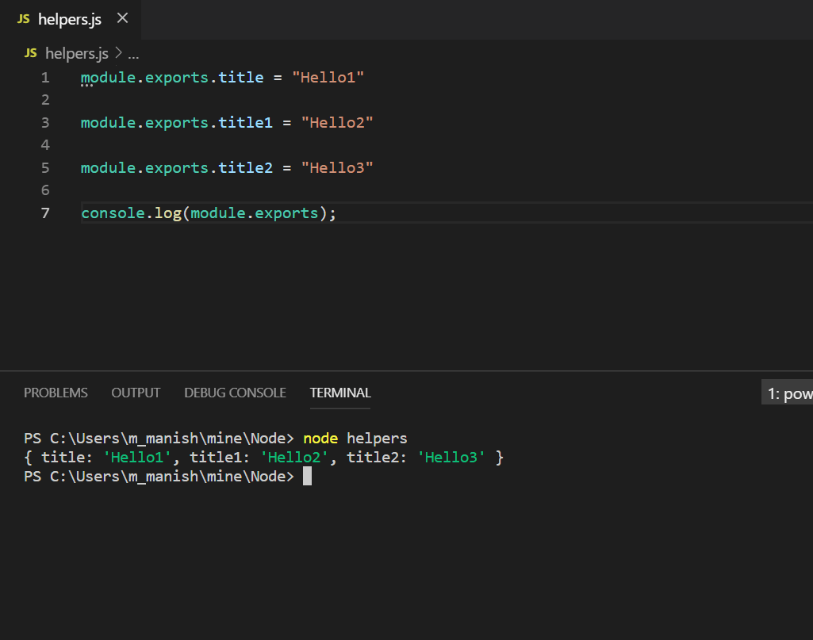Switch to the PROBLEMS panel tab
The height and width of the screenshot is (640, 813).
tap(56, 393)
